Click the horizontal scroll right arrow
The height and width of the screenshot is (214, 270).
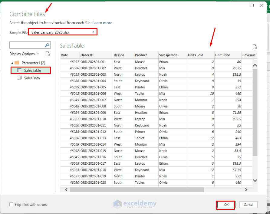(x=246, y=189)
